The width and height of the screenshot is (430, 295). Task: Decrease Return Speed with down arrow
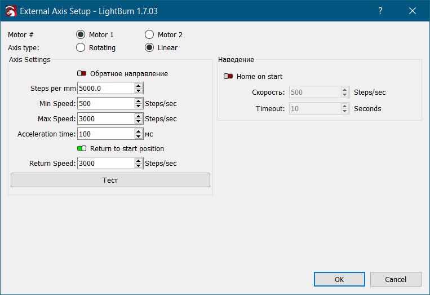[139, 166]
